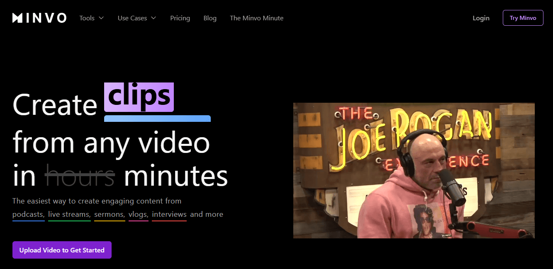553x269 pixels.
Task: Click "The easiest way to create" tagline
Action: pyautogui.click(x=97, y=201)
